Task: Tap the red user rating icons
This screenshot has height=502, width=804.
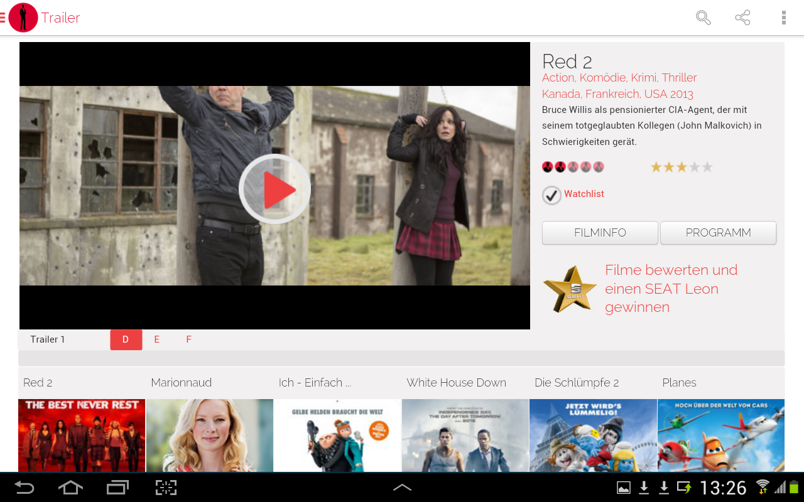Action: [x=573, y=167]
